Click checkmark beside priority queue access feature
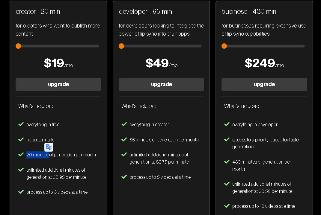 click(x=227, y=139)
